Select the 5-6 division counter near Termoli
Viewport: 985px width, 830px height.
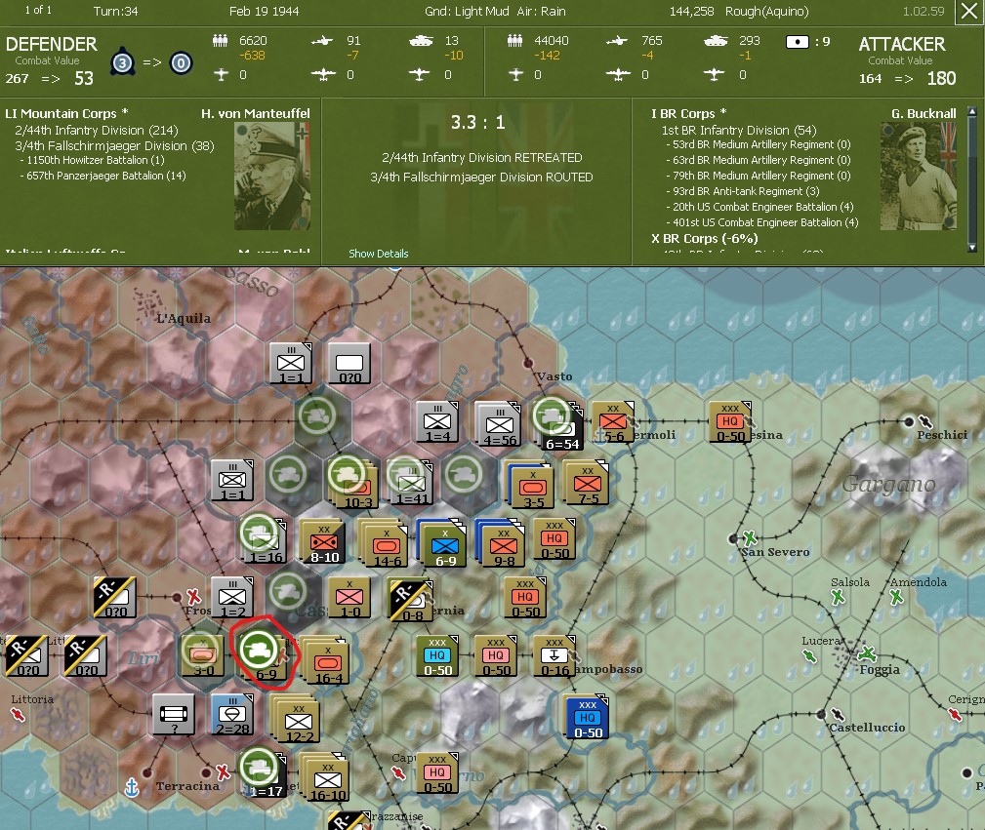tap(613, 422)
